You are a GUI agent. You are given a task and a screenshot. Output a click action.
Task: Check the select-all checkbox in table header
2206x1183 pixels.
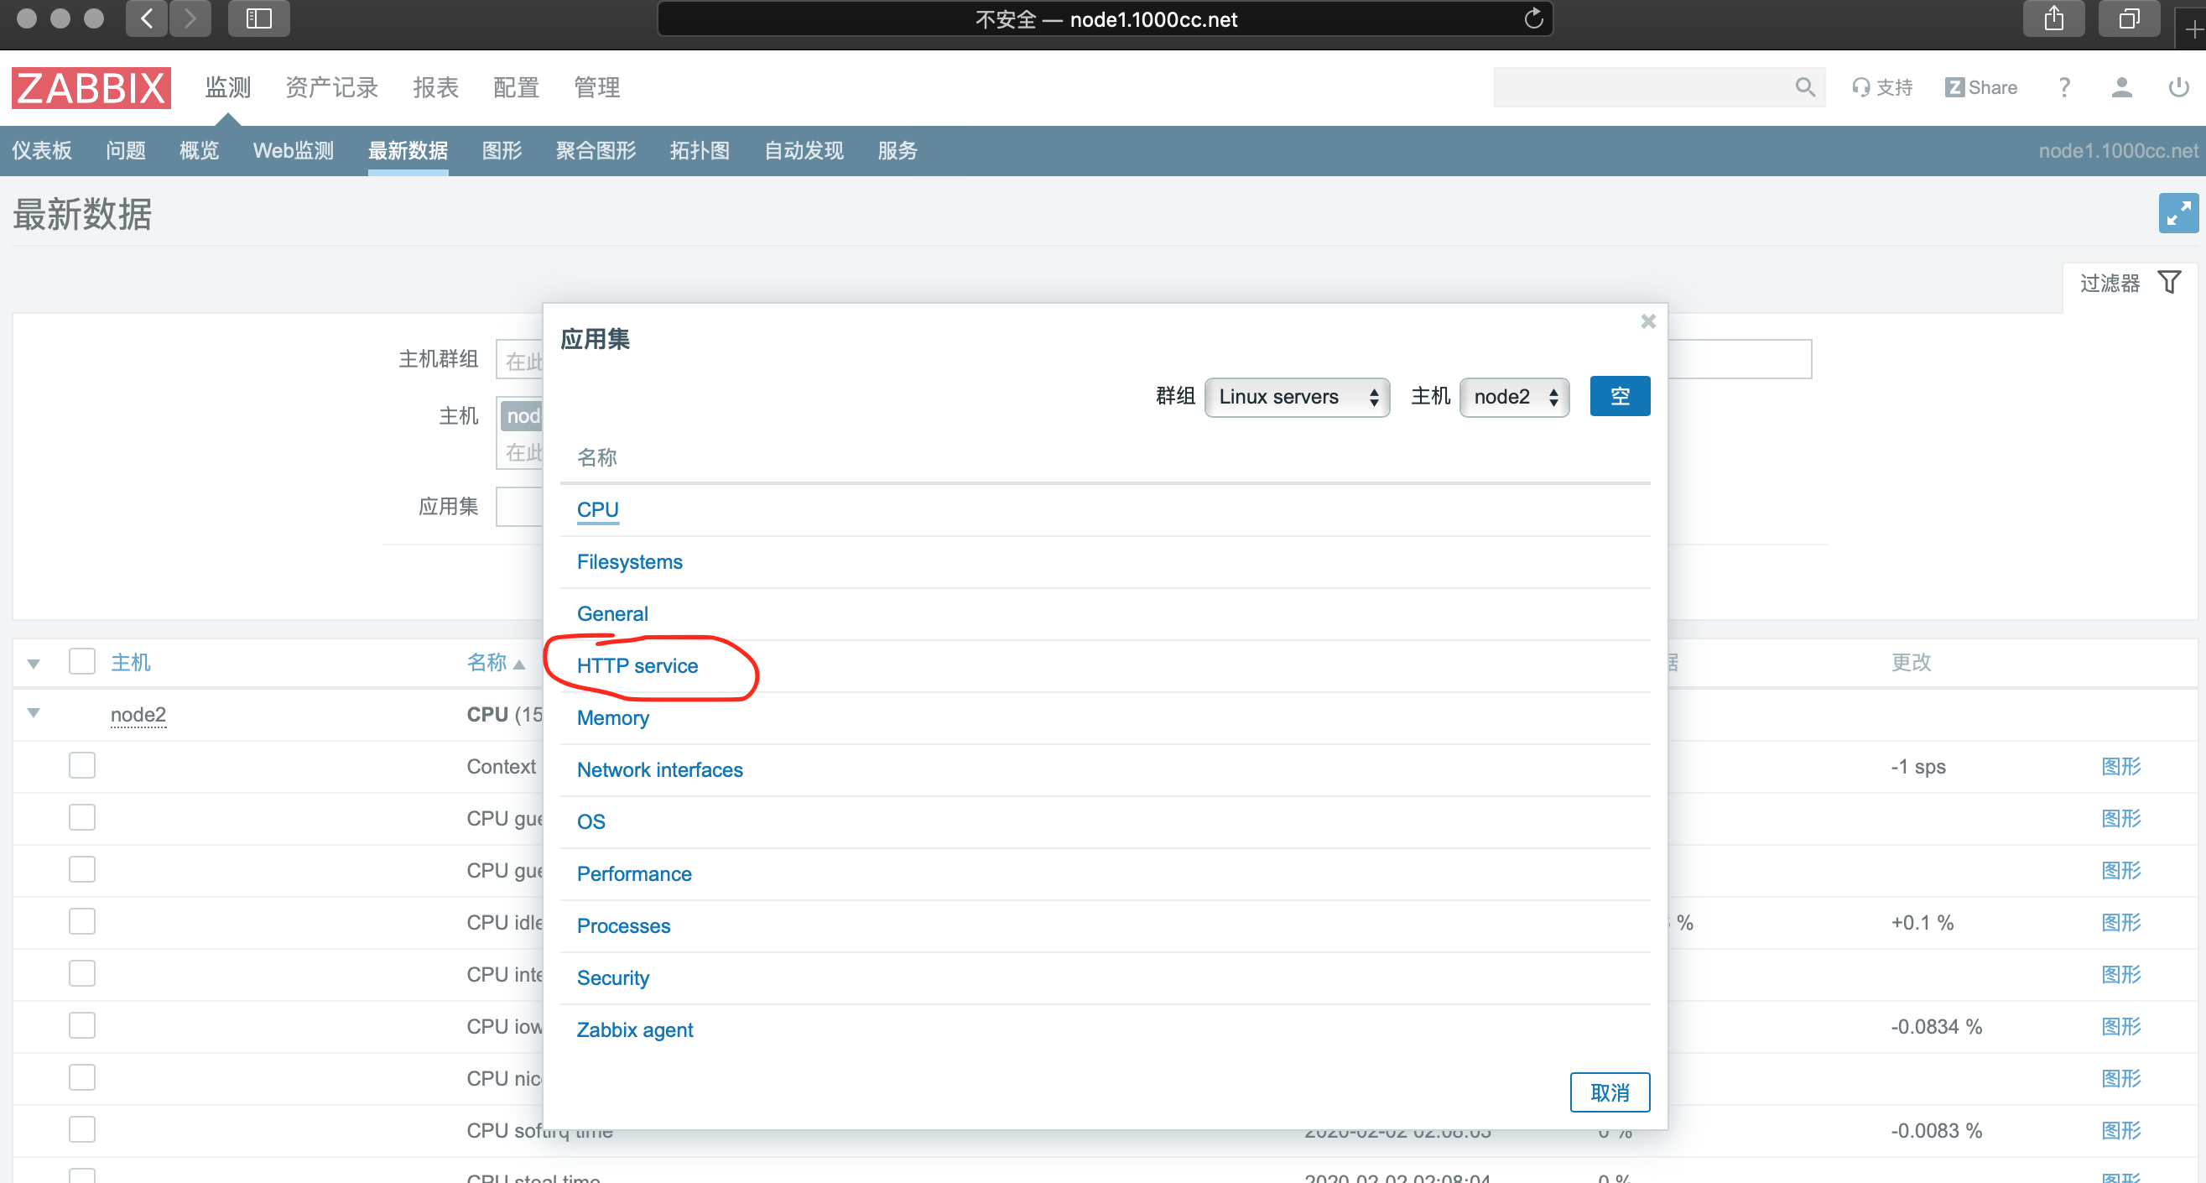point(82,661)
